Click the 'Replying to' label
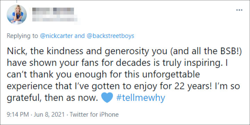Viewport: 250px width, 125px height. pos(22,36)
